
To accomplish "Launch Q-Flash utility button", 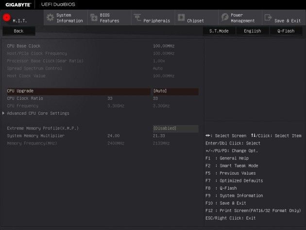I will (286, 31).
